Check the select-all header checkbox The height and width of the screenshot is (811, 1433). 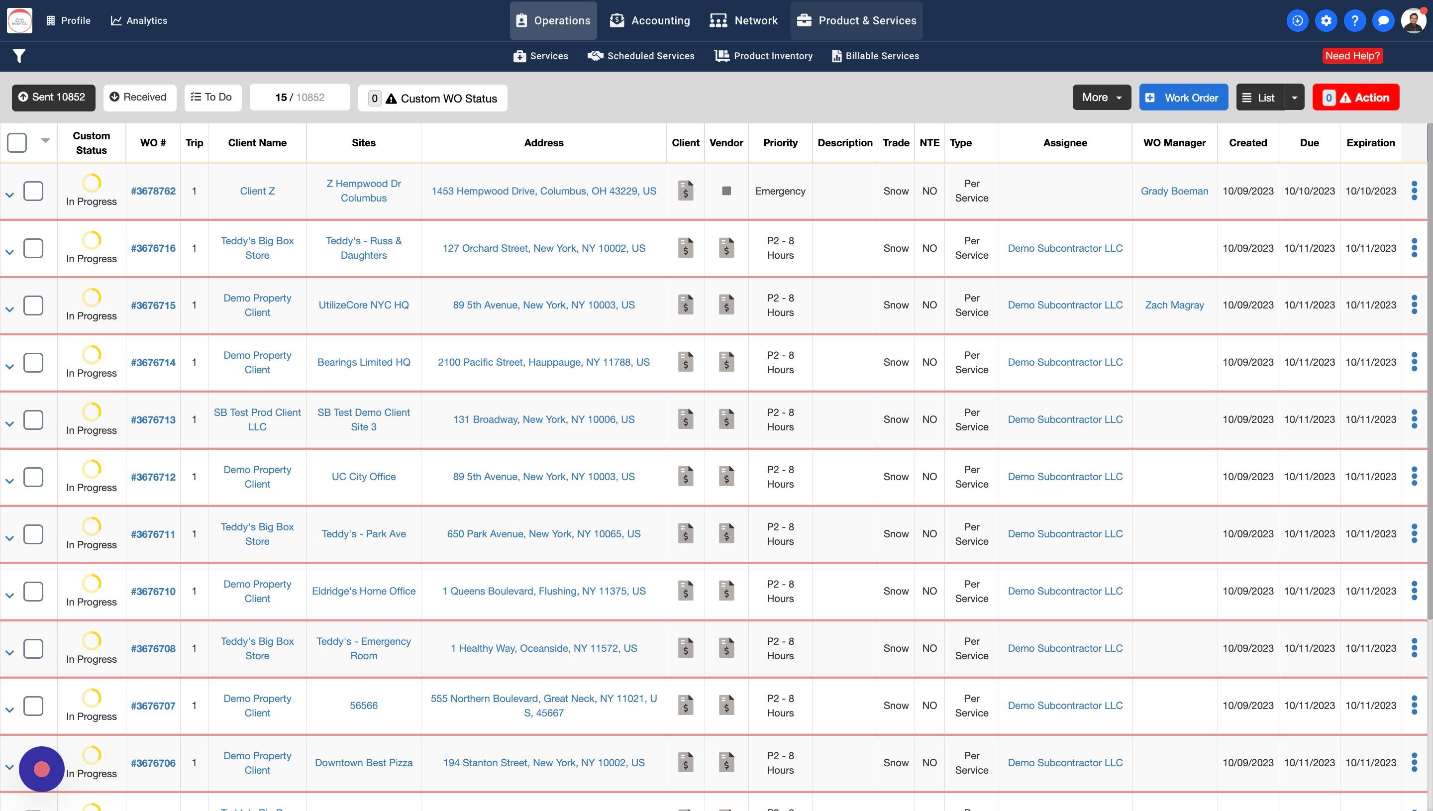point(17,143)
